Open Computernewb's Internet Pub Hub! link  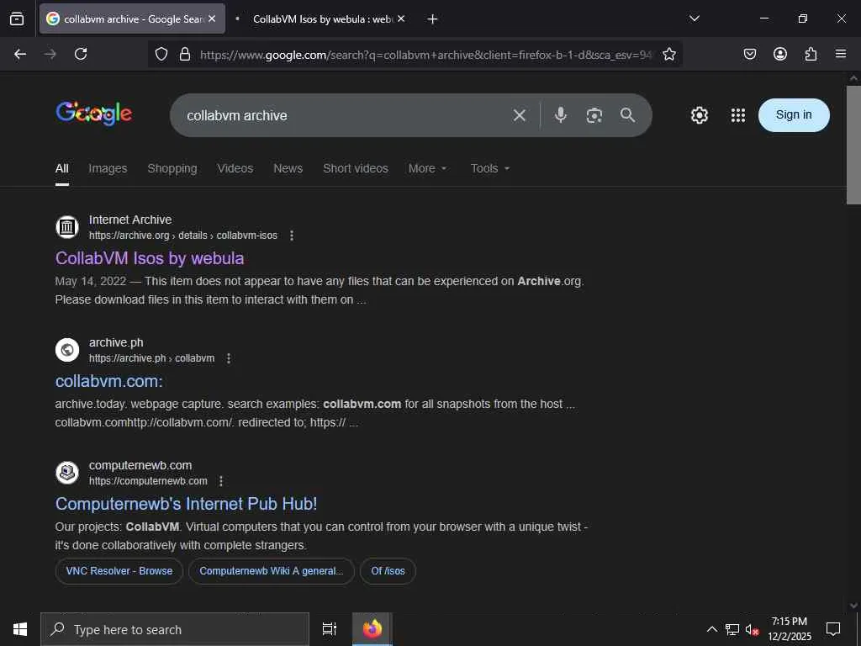186,504
